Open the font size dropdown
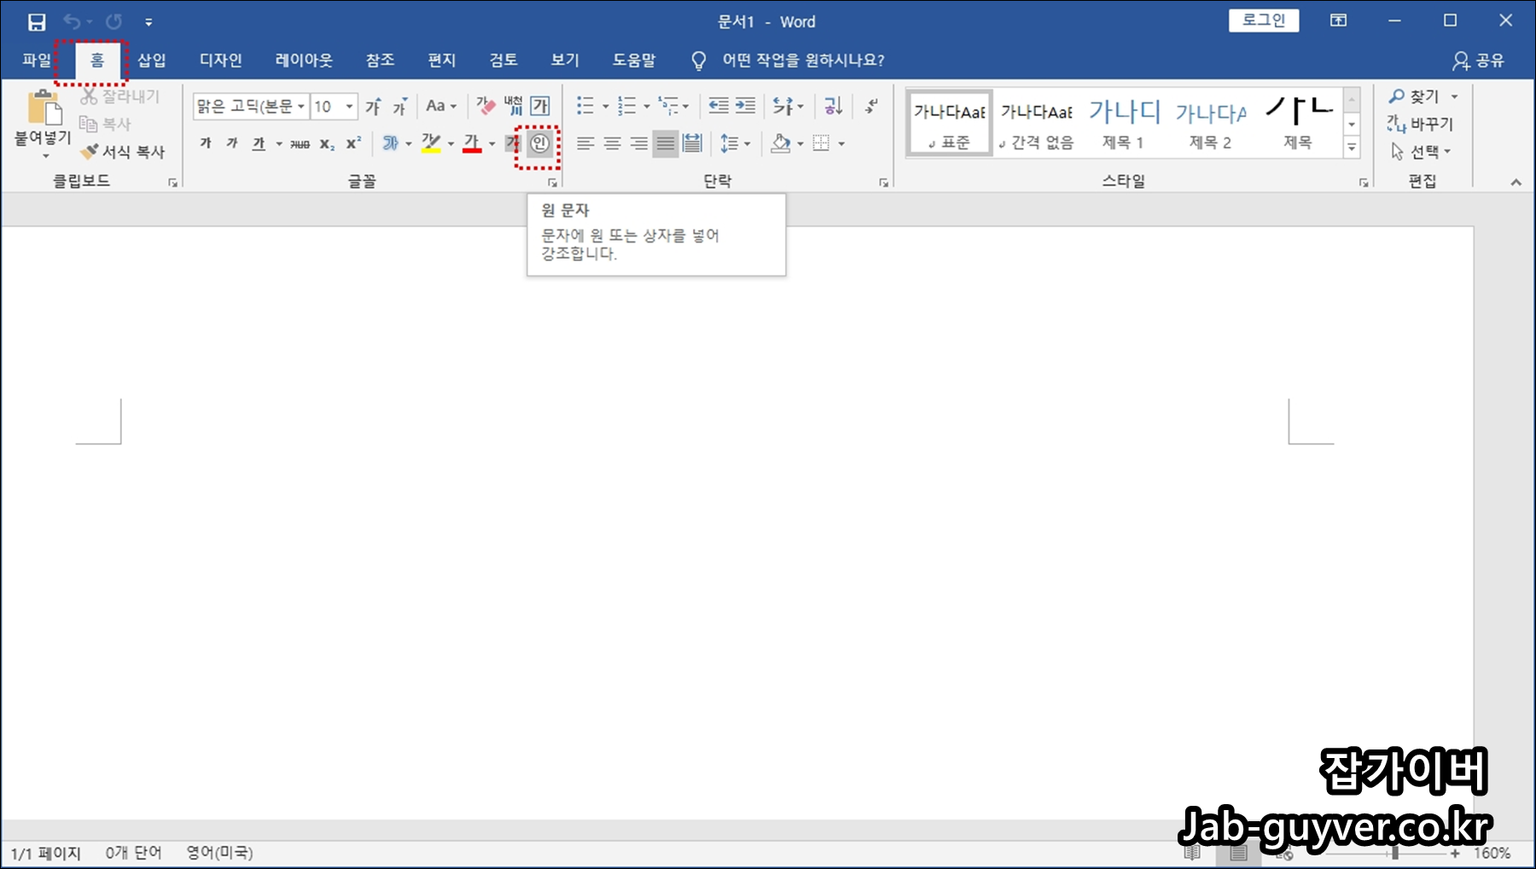This screenshot has width=1536, height=869. 348,106
